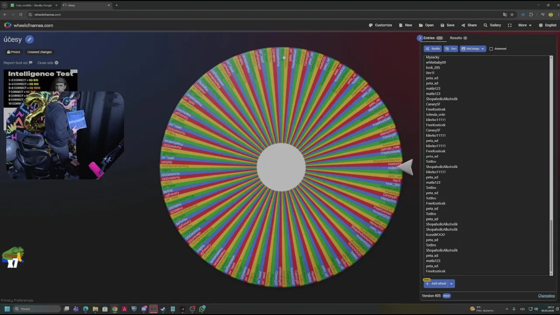Image resolution: width=560 pixels, height=315 pixels.
Task: Click the wheelofnames.com logo
Action: (28, 25)
